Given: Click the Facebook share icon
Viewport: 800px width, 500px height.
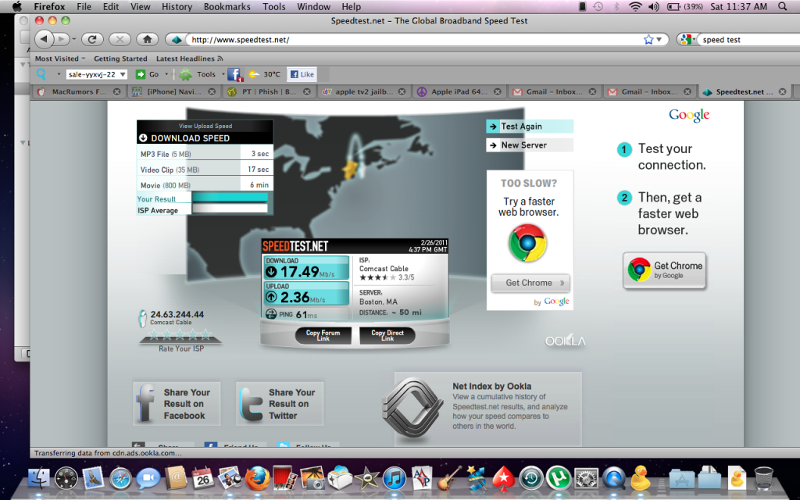Looking at the screenshot, I should tap(145, 403).
